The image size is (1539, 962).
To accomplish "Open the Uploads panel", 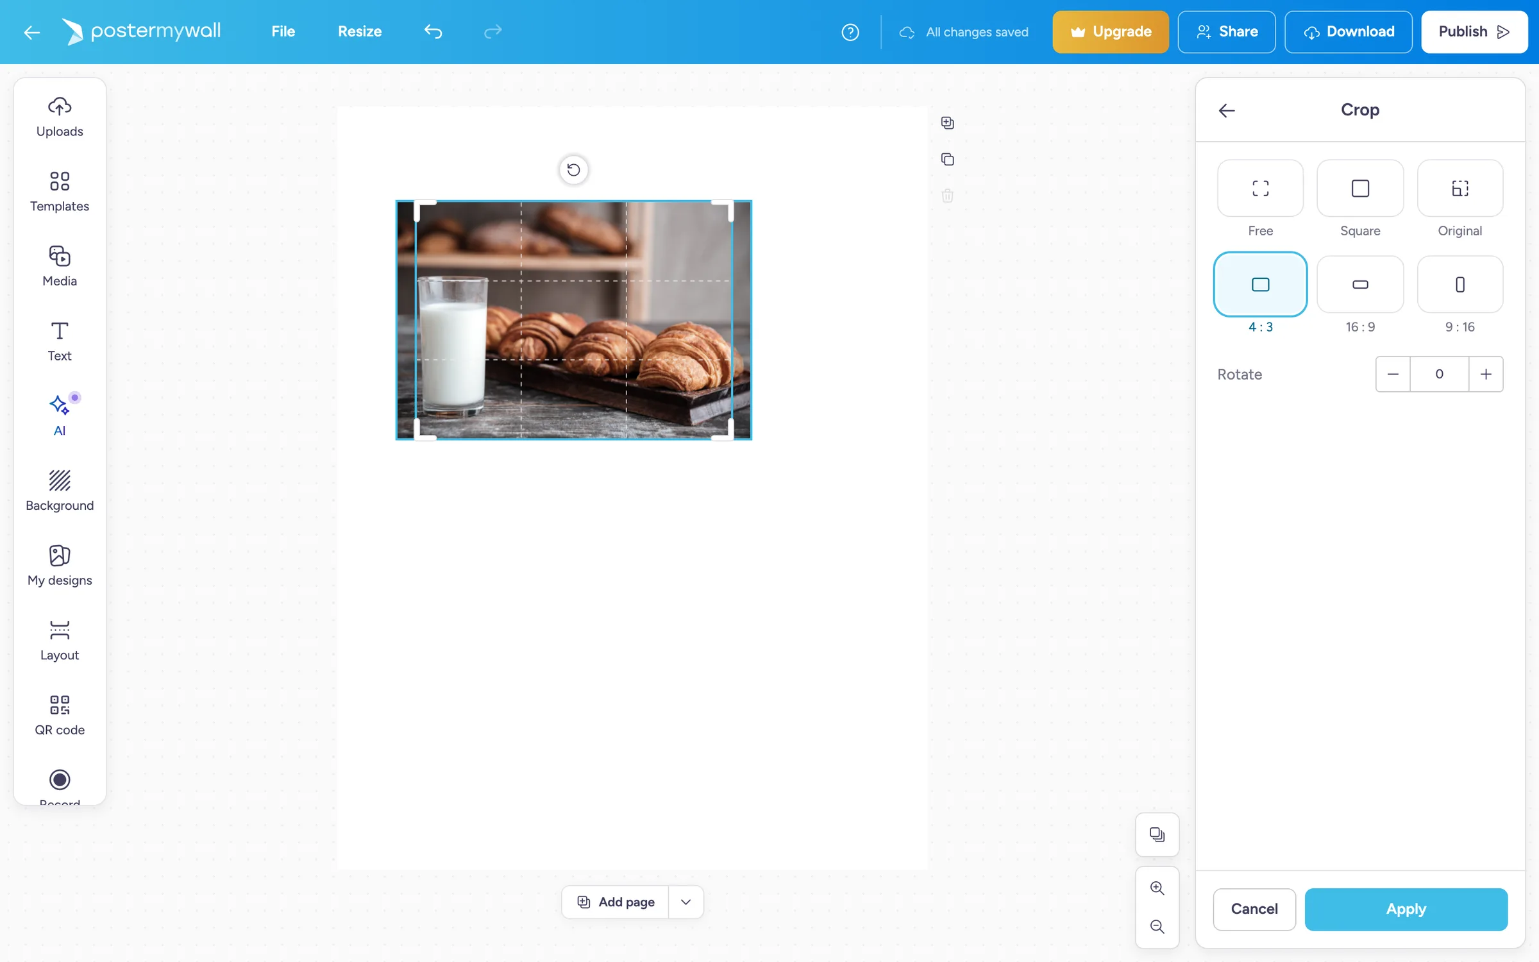I will click(60, 117).
